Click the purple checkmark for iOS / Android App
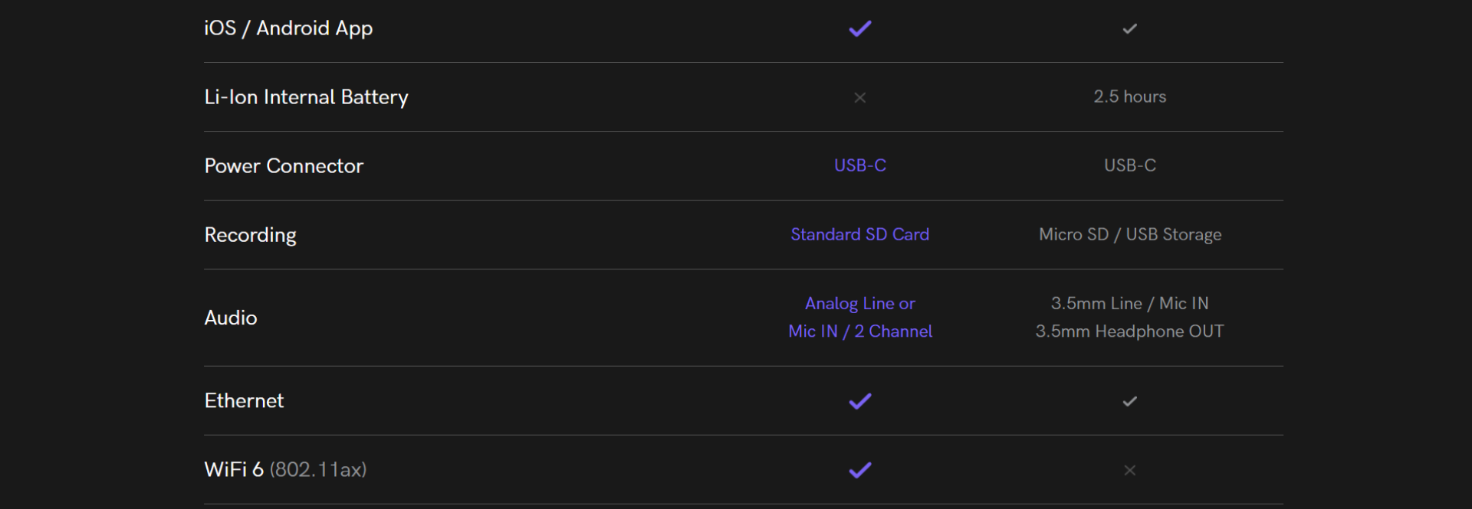This screenshot has height=509, width=1472. pyautogui.click(x=860, y=28)
